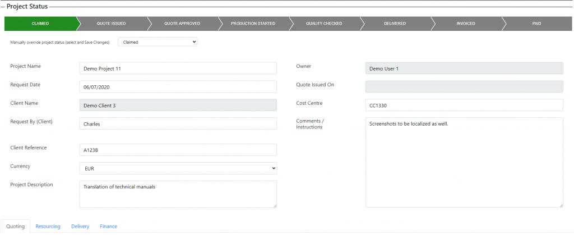This screenshot has height=235, width=574.
Task: Click the Project Description textarea resize handle
Action: 275,206
